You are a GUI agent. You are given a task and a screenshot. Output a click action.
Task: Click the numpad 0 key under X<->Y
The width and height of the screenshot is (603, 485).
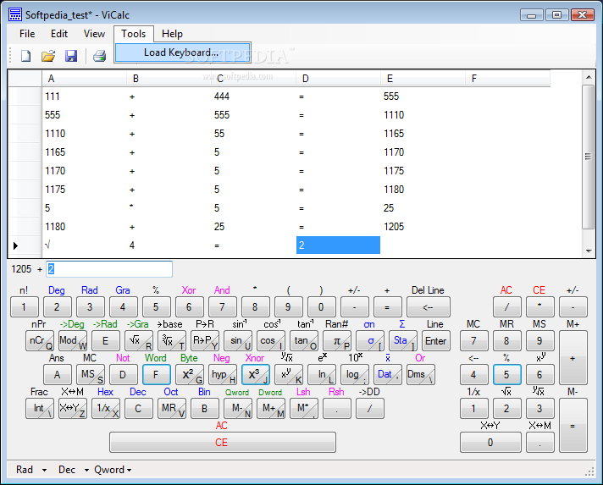[490, 443]
